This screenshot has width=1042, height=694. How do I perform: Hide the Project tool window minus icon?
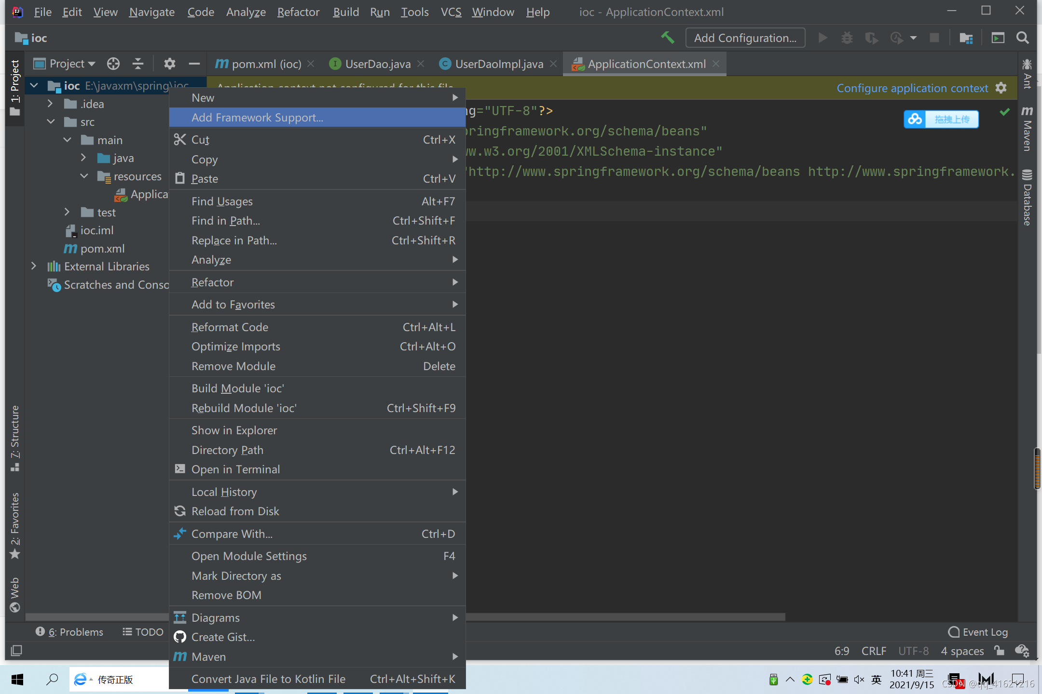194,64
